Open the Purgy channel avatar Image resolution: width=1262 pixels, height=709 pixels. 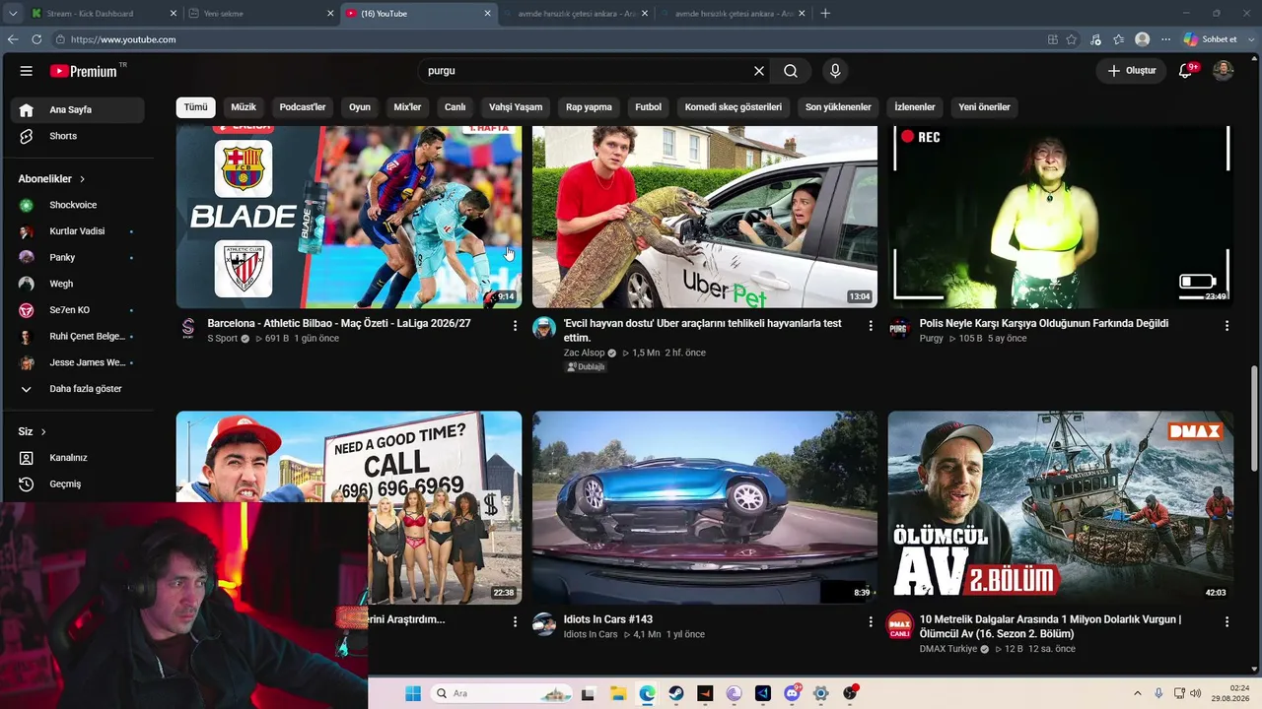[x=899, y=328]
